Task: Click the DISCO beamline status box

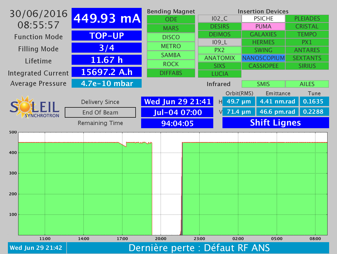Action: point(171,37)
